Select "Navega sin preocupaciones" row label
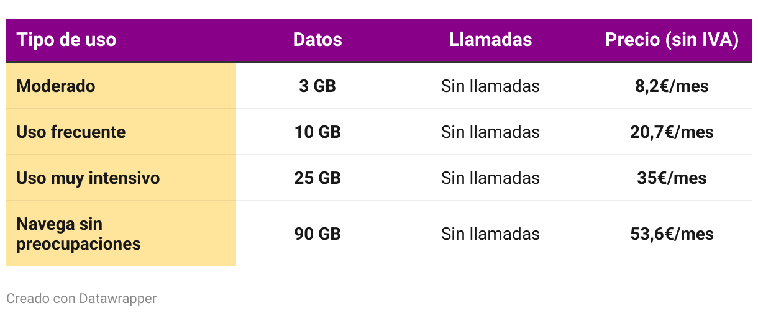The width and height of the screenshot is (758, 313). pos(78,234)
